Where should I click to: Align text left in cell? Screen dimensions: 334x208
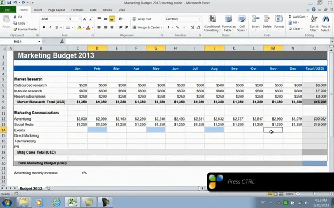(99, 27)
